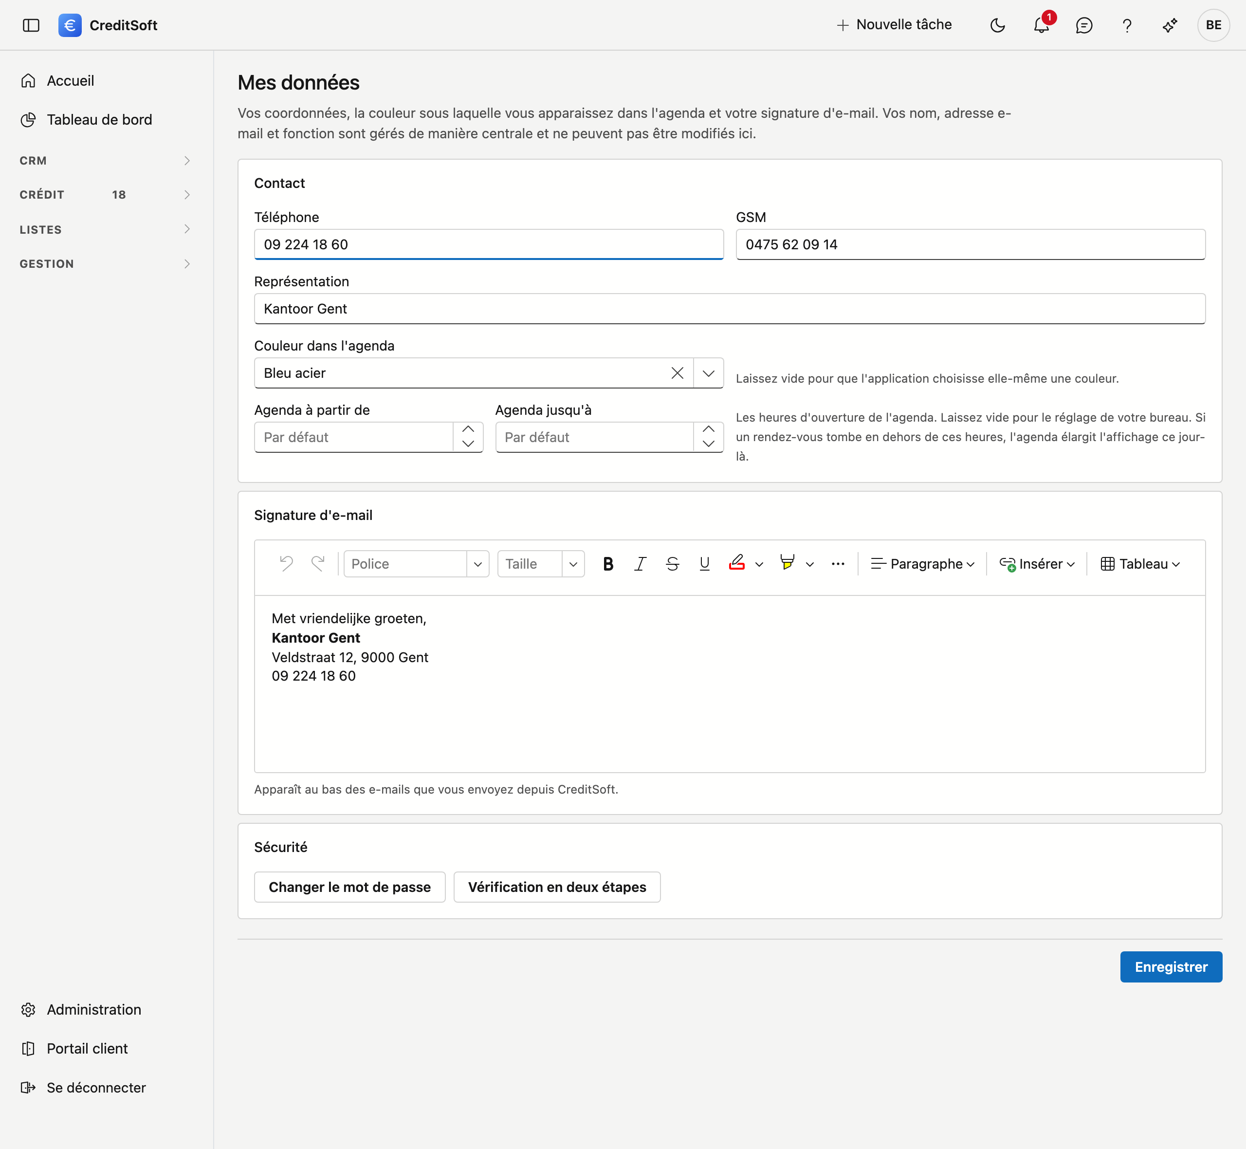Expand the CRÉDIT section
Viewport: 1246px width, 1149px height.
[106, 195]
